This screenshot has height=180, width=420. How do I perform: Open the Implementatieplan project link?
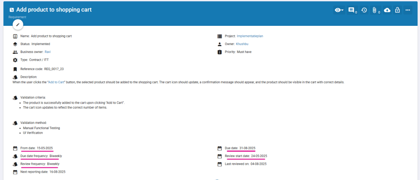(x=250, y=36)
